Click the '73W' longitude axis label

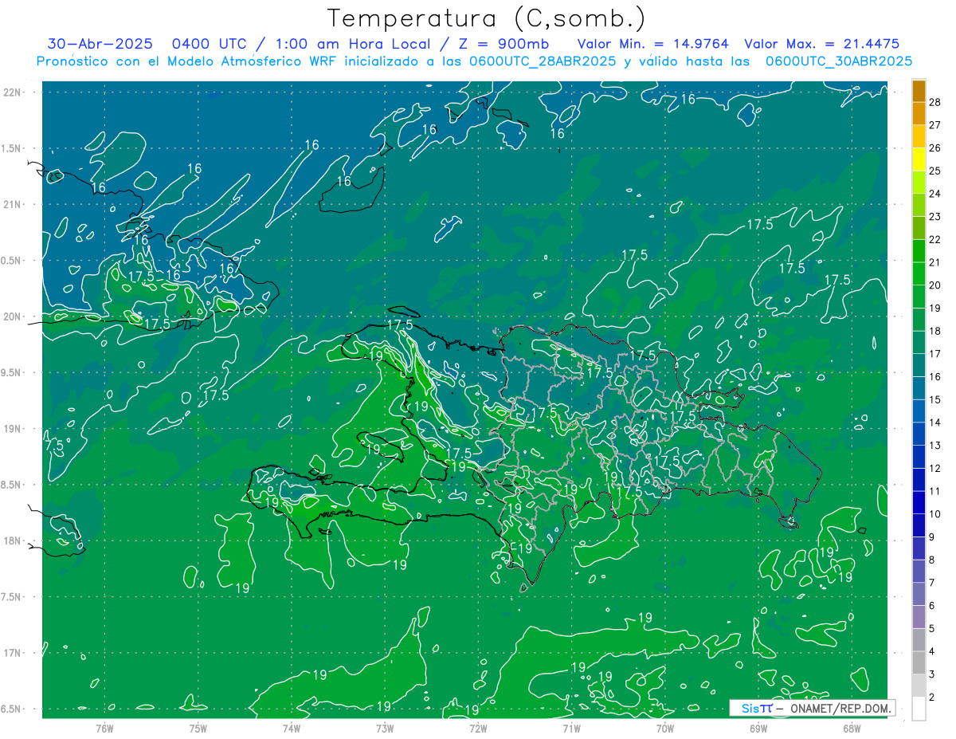coord(385,727)
